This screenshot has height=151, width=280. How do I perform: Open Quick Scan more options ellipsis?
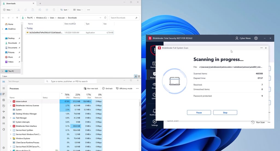[269, 122]
